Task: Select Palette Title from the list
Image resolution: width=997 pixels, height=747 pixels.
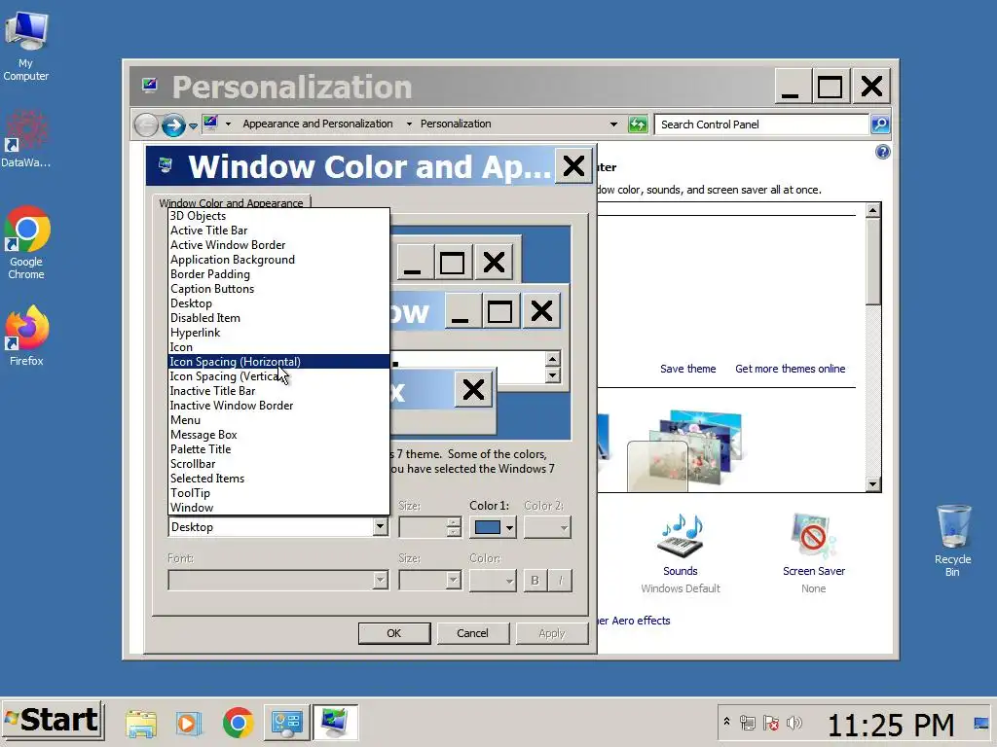Action: pos(278,449)
